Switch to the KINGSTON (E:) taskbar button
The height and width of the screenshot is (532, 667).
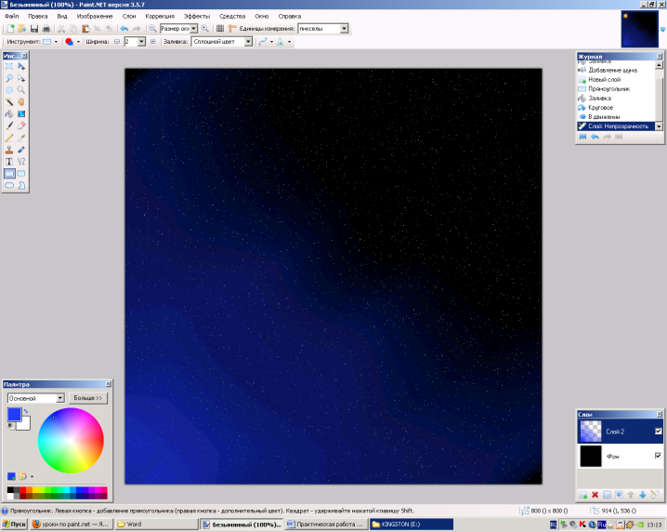tap(412, 525)
